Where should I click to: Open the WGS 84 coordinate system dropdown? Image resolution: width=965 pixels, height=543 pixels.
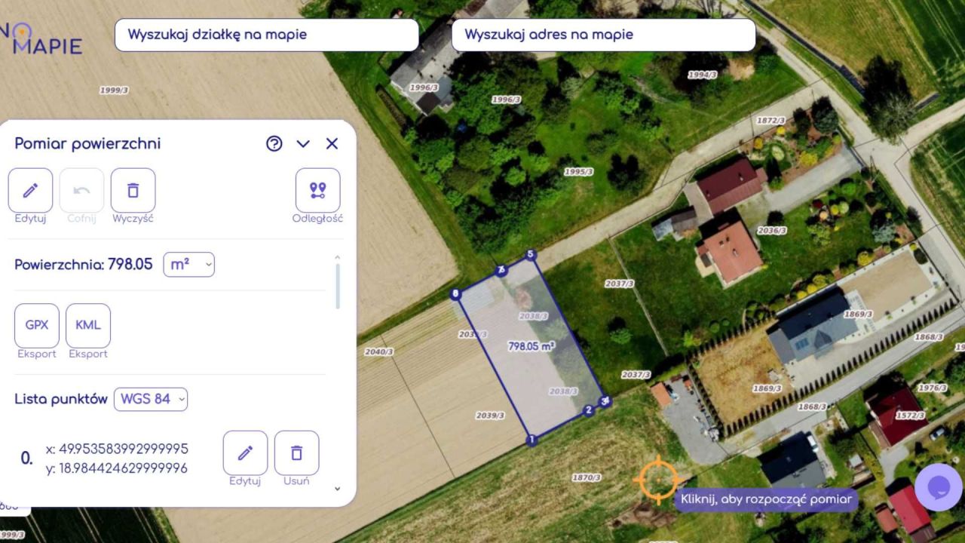(x=151, y=399)
